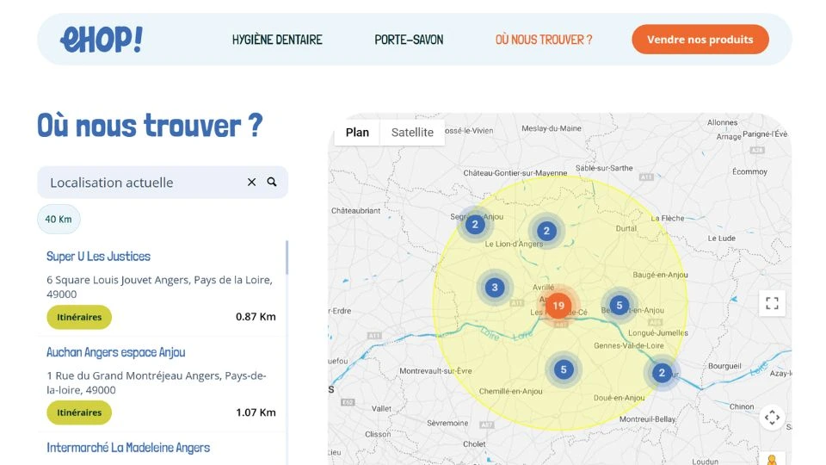Open cluster marker 3 on map
This screenshot has width=826, height=465.
click(x=494, y=288)
